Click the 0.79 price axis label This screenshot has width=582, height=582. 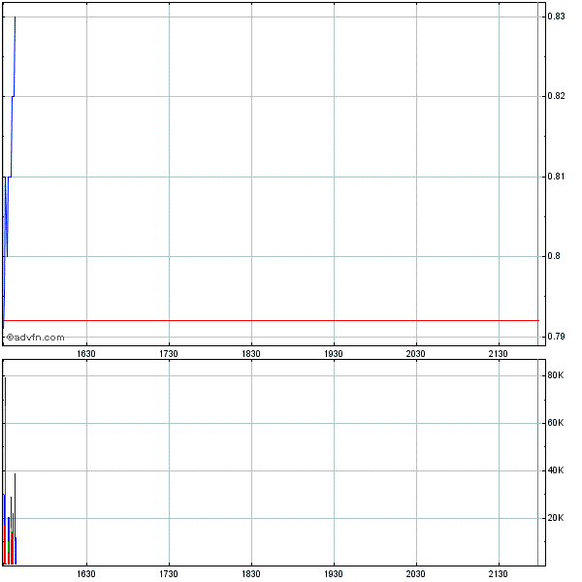[x=556, y=337]
